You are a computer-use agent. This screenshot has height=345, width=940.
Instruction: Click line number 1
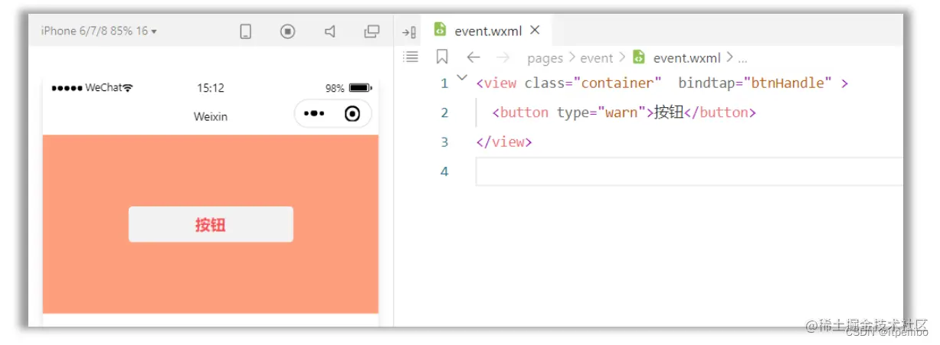pyautogui.click(x=444, y=83)
